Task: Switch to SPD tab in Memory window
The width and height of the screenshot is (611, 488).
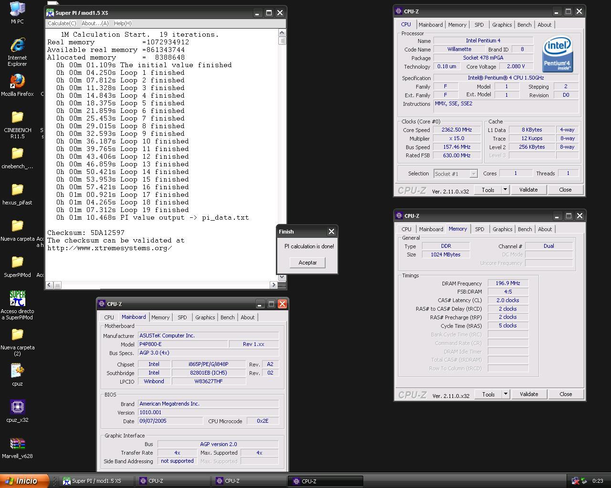Action: 479,229
